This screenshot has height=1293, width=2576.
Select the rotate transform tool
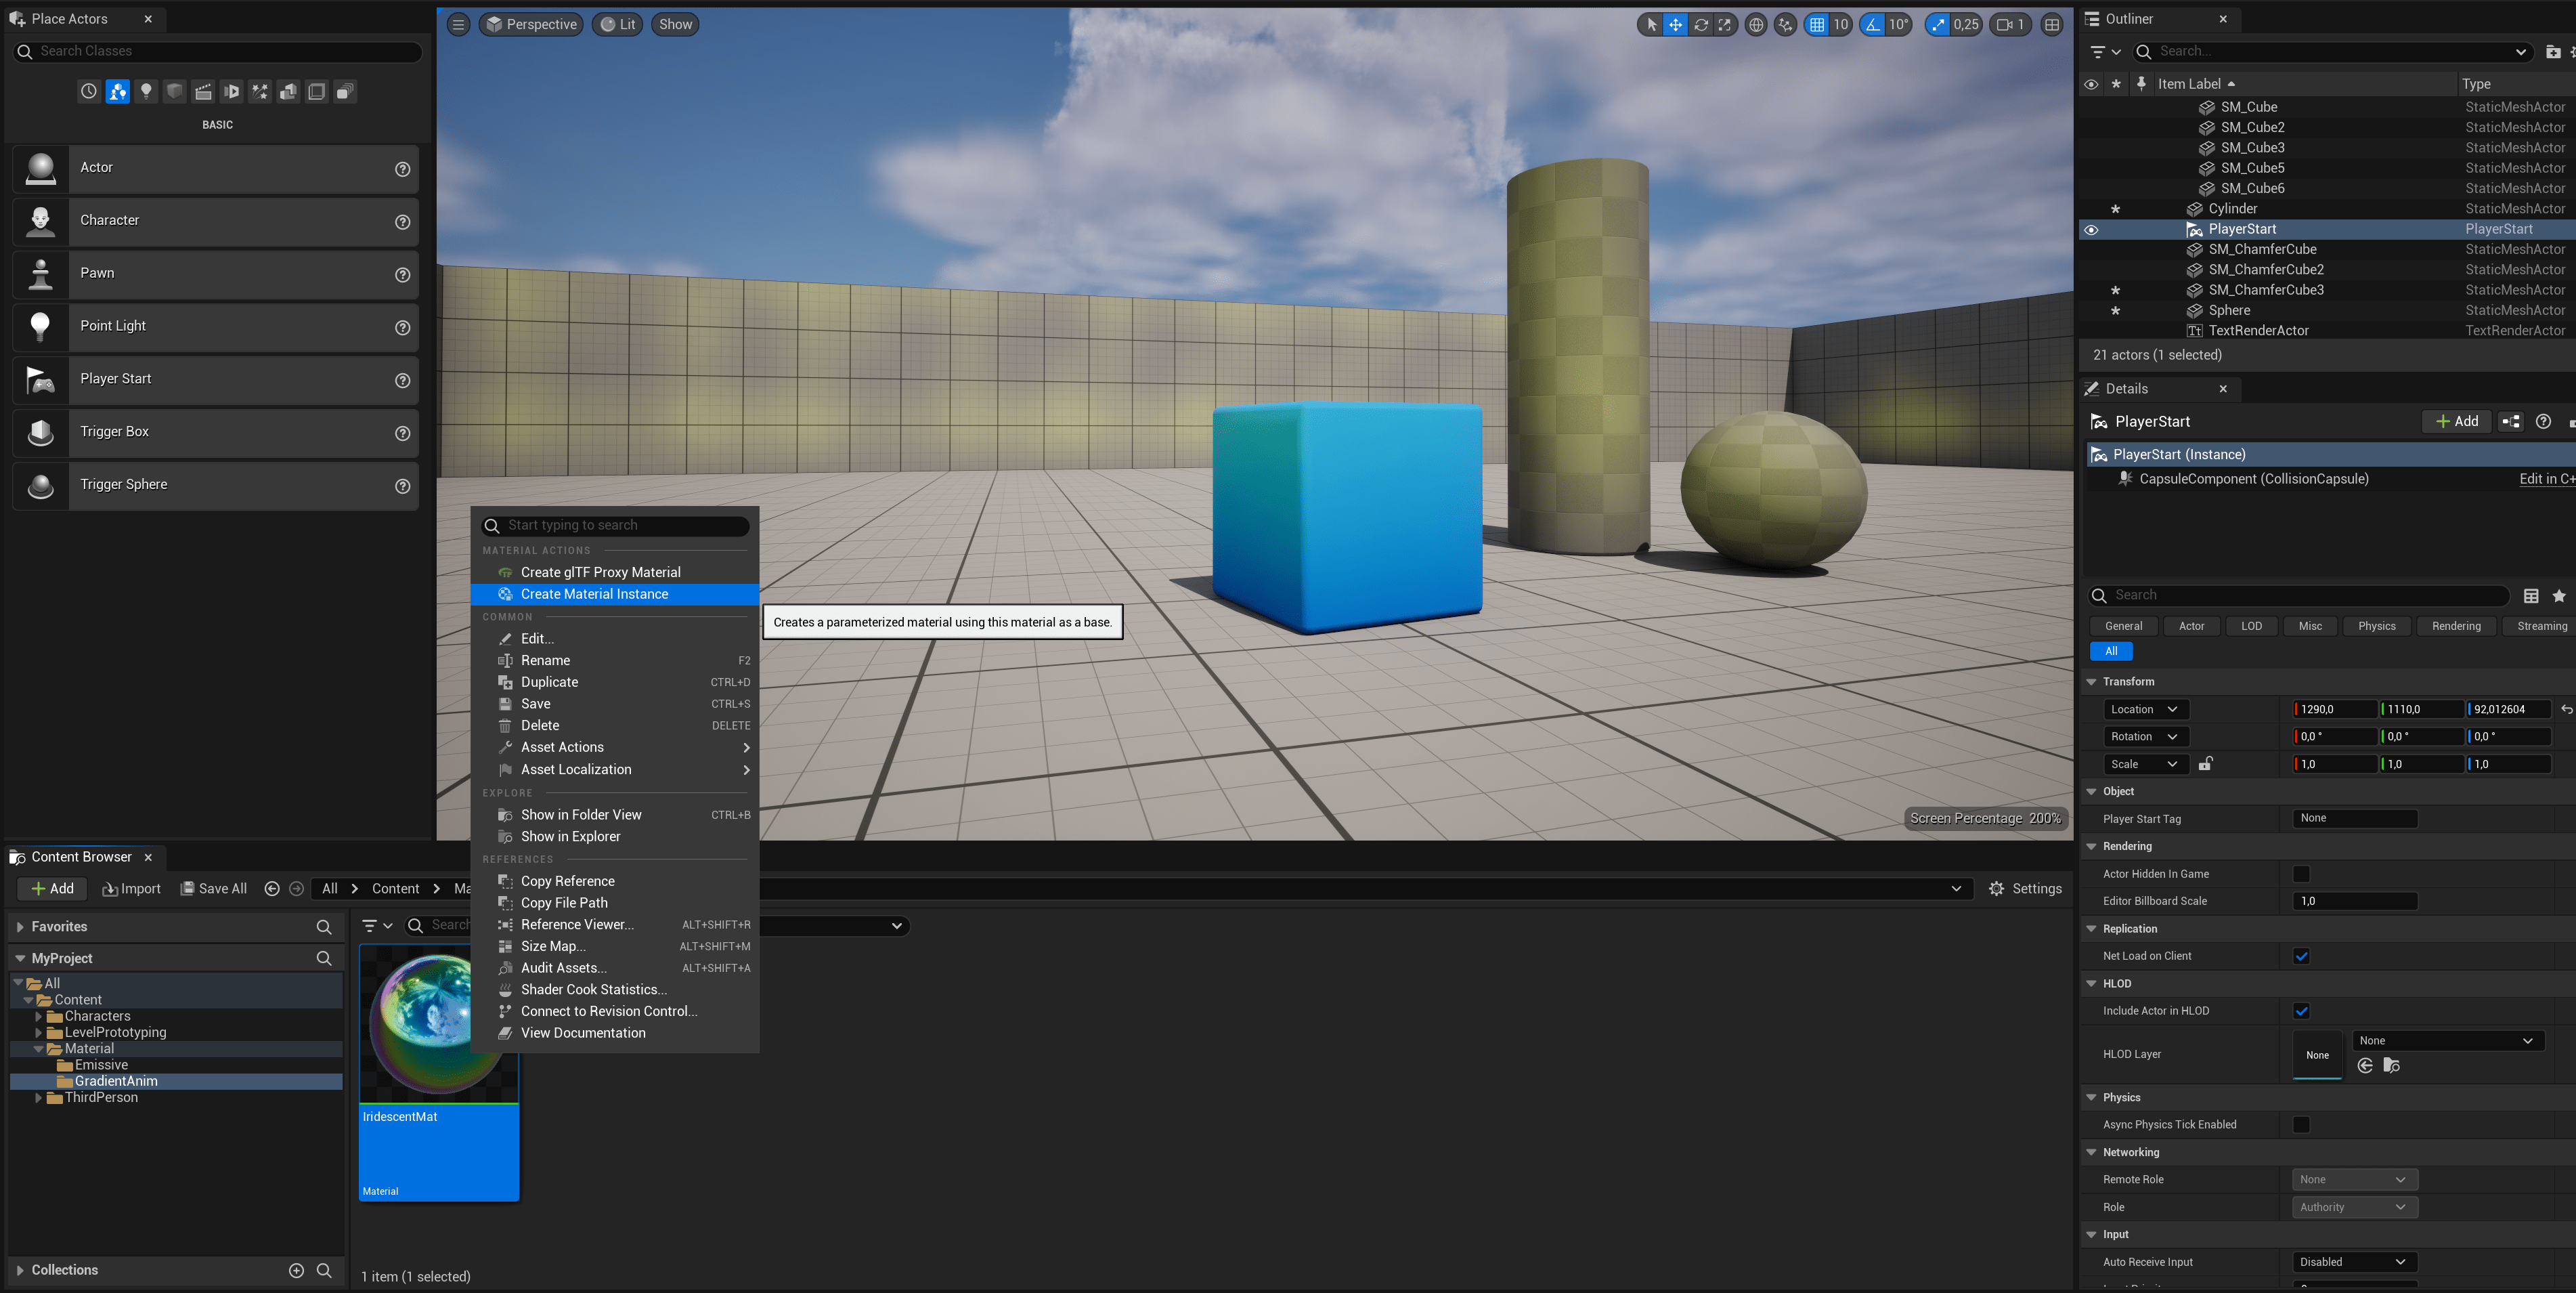1700,25
